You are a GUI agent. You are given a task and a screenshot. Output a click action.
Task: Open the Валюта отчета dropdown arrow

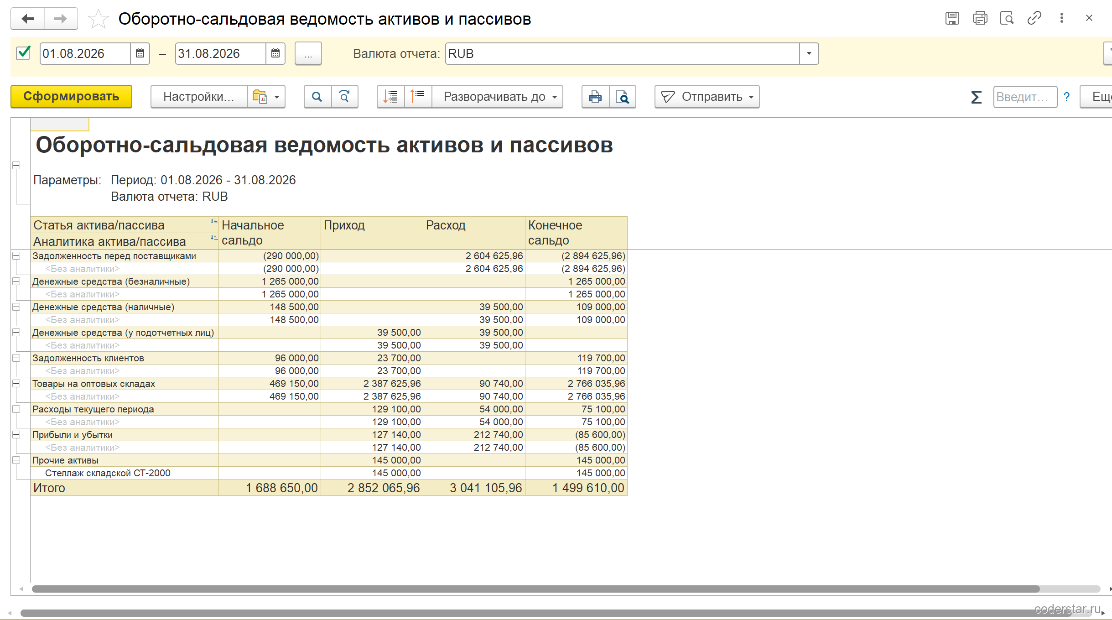point(809,53)
